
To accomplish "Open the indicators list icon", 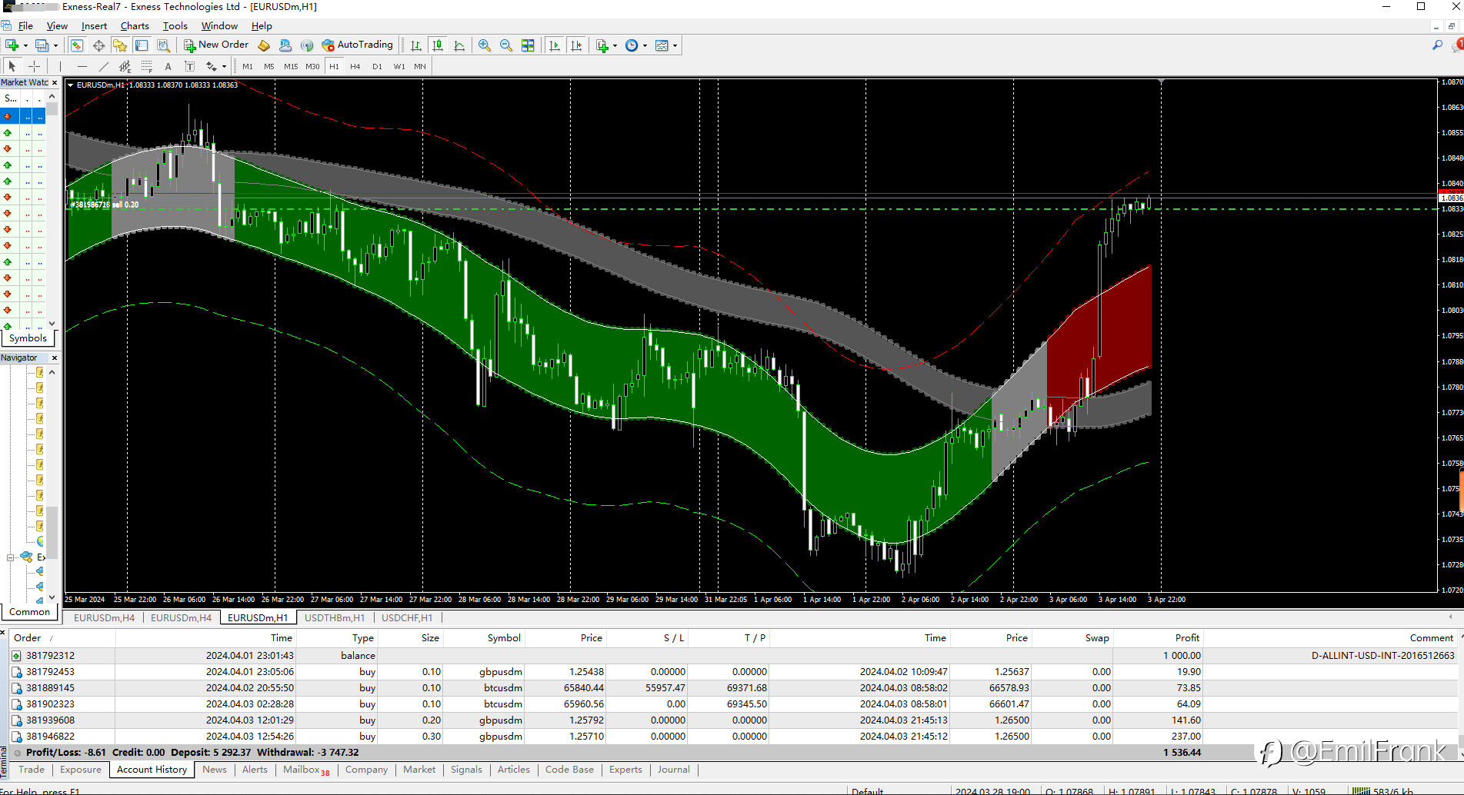I will tap(602, 45).
